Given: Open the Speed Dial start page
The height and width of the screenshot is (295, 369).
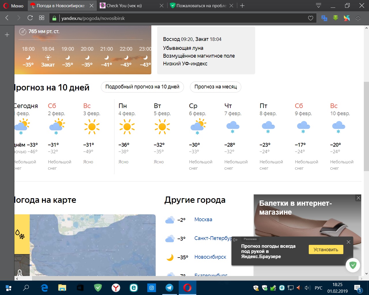Looking at the screenshot, I should point(42,18).
